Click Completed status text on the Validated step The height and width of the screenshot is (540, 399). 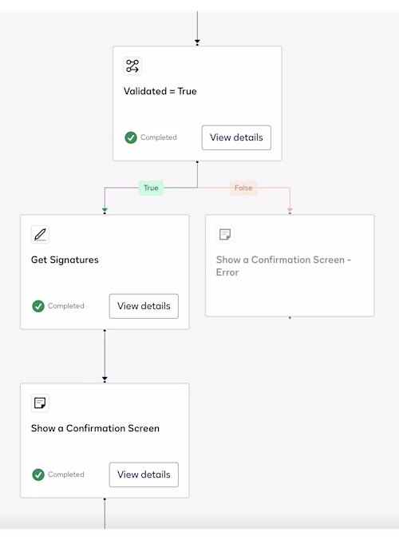[x=159, y=137]
